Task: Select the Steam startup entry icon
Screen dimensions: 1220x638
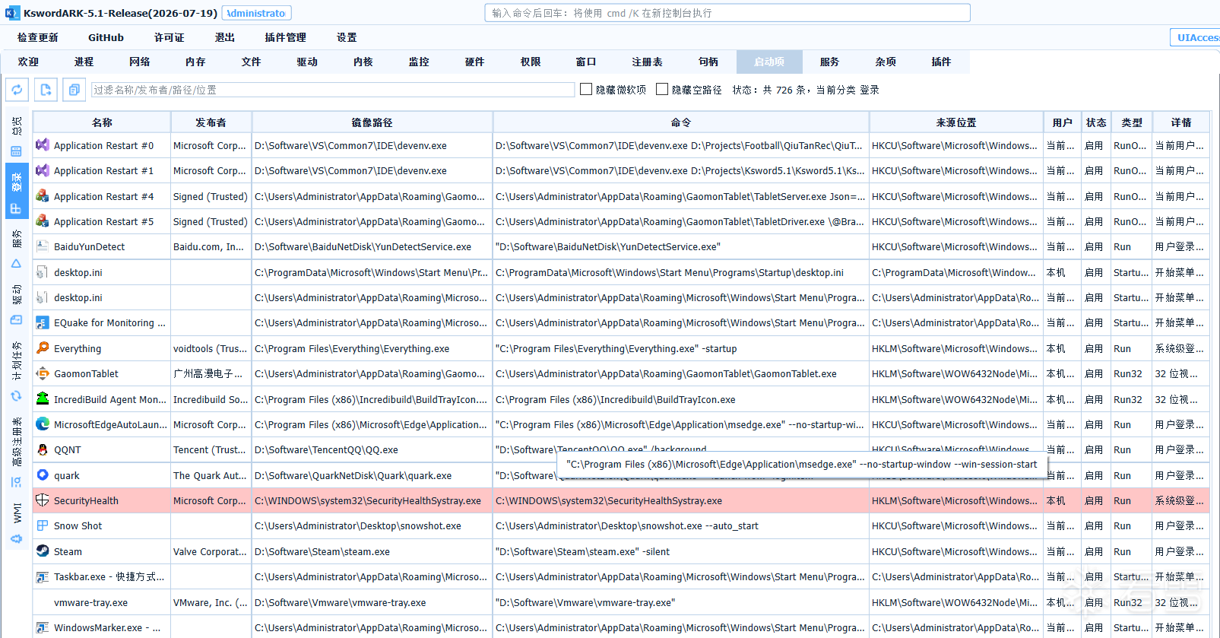Action: coord(43,551)
